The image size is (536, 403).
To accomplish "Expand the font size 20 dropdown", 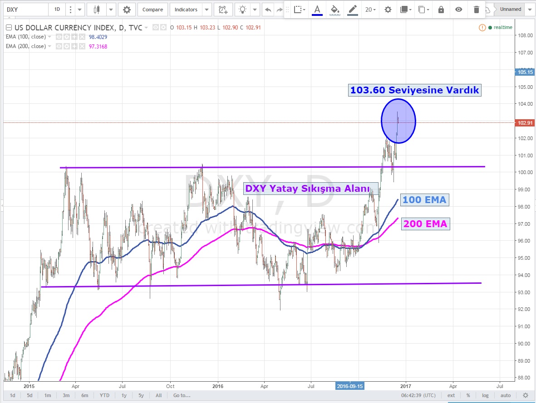I will (371, 10).
